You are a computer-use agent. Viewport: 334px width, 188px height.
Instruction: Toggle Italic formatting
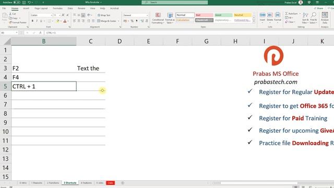point(37,21)
